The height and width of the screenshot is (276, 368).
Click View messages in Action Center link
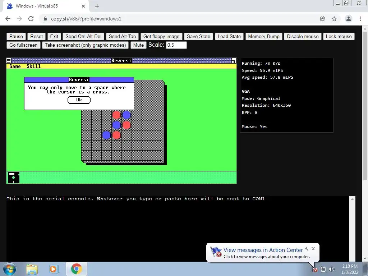coord(263,250)
